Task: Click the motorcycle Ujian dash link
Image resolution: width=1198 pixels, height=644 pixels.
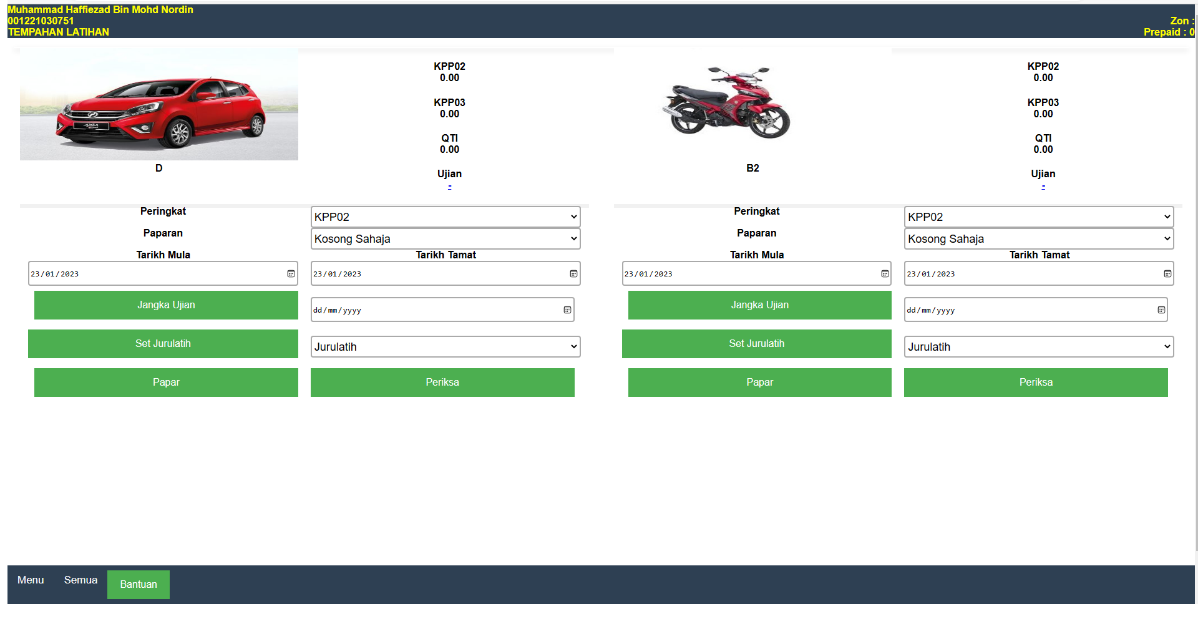Action: [x=1043, y=186]
